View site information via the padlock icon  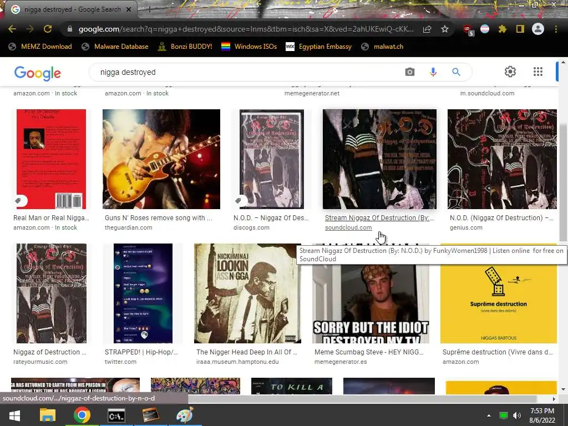pyautogui.click(x=70, y=29)
